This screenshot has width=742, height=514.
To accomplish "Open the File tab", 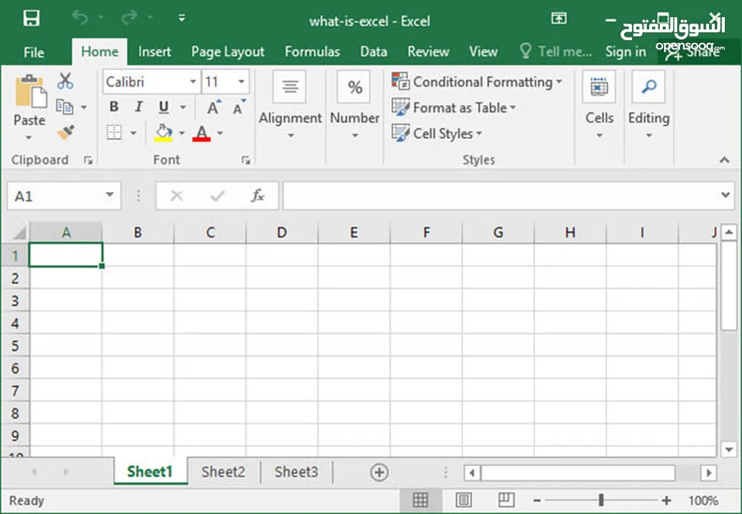I will (34, 52).
